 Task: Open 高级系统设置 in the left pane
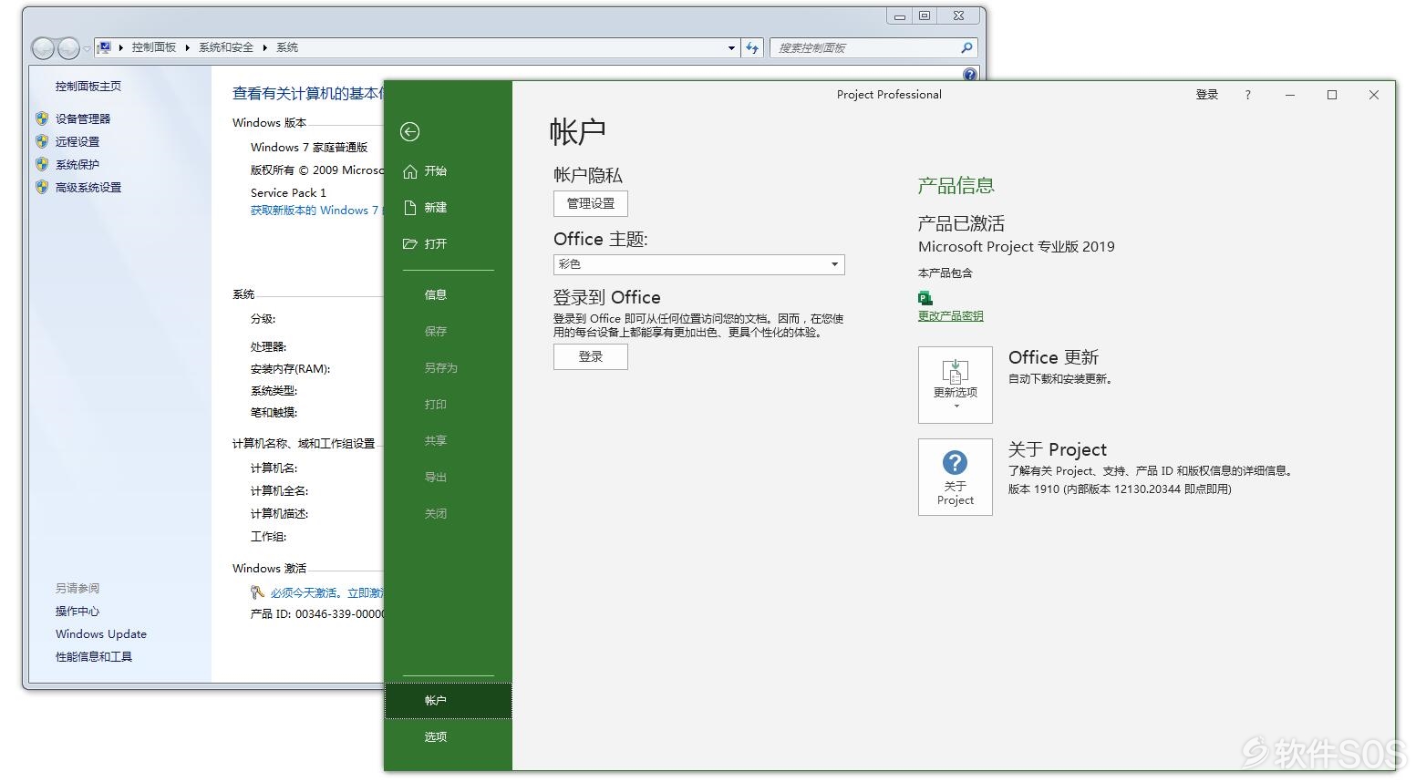tap(88, 188)
